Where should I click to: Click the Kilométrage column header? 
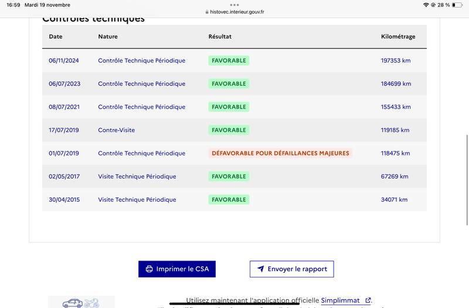pos(398,37)
